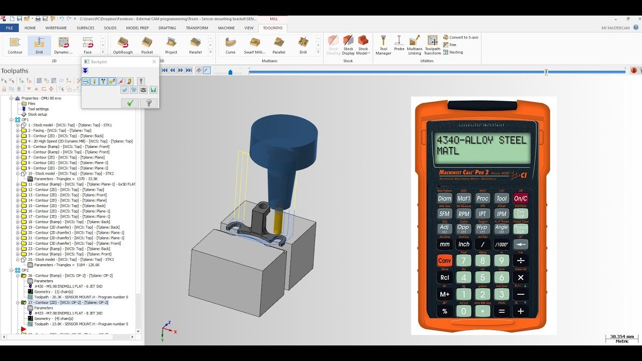642x361 pixels.
Task: Select tool #433 M7.98 ENDMILL1 FLAT
Action: [x=68, y=313]
